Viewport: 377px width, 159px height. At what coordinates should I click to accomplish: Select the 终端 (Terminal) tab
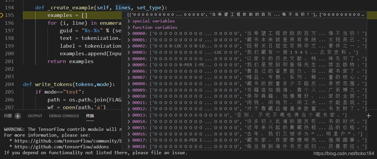point(90,116)
